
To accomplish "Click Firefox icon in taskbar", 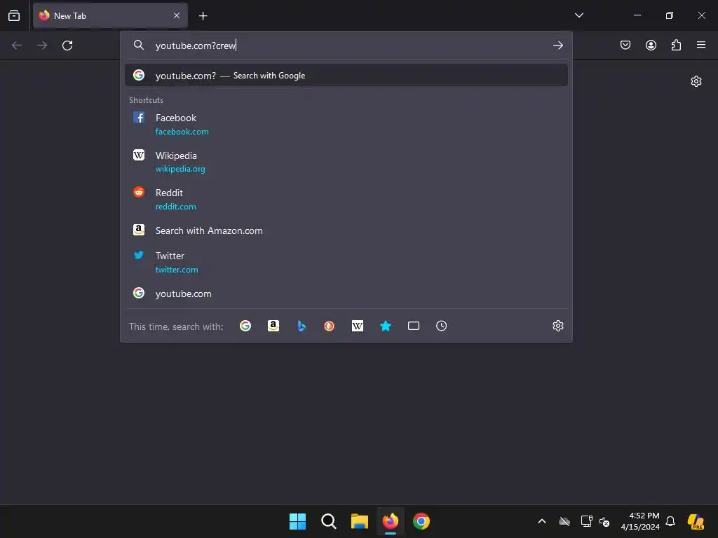I will [390, 521].
